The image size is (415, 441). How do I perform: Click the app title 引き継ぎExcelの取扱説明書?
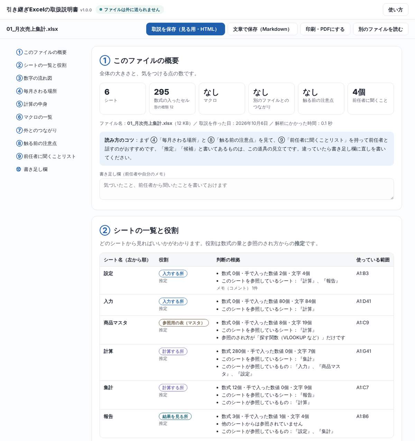(x=42, y=10)
